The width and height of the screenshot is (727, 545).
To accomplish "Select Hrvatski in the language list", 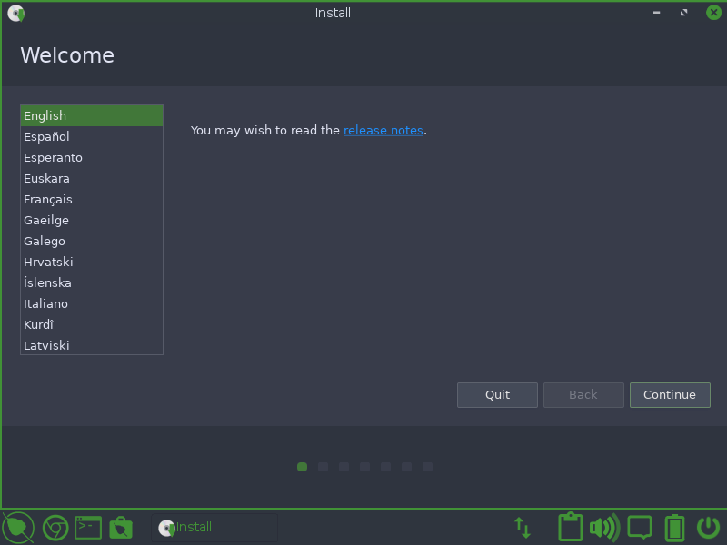I will point(92,262).
